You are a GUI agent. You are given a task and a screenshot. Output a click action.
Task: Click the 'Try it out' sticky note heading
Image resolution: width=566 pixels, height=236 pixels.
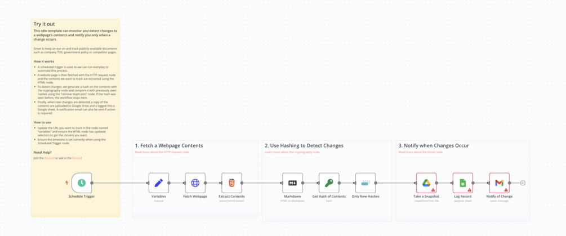[x=44, y=24]
